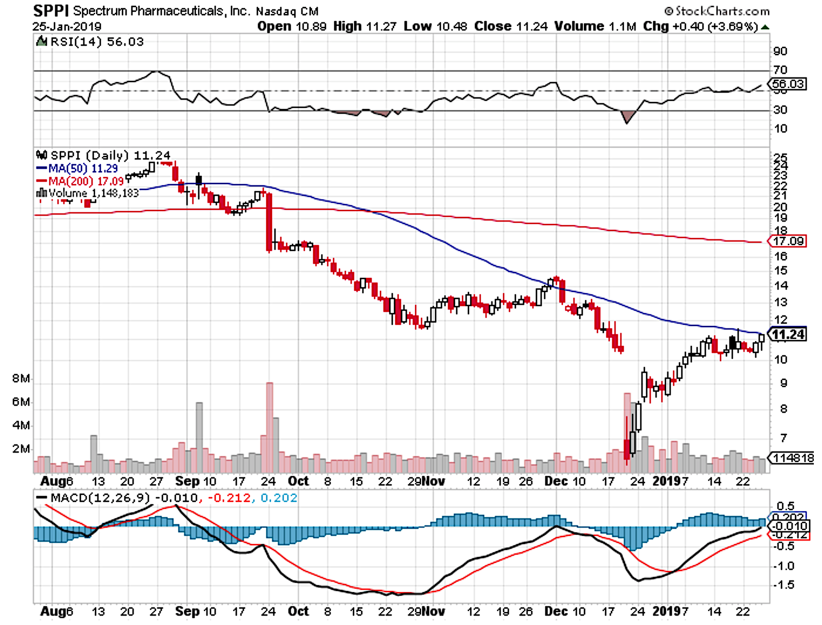
Task: Click the green up arrow after Chg
Action: coord(765,27)
